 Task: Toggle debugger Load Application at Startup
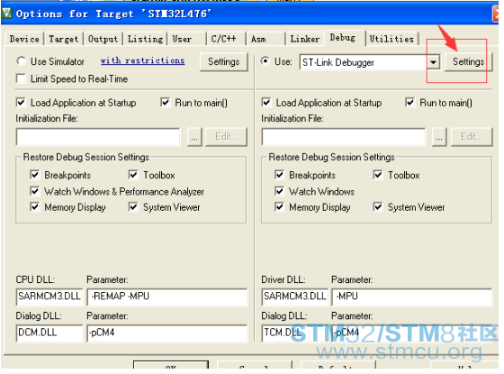[266, 103]
